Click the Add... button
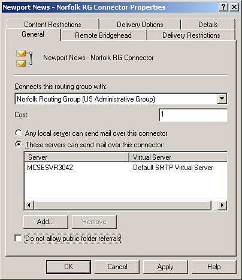Viewport: 242px width, 280px height. click(46, 222)
